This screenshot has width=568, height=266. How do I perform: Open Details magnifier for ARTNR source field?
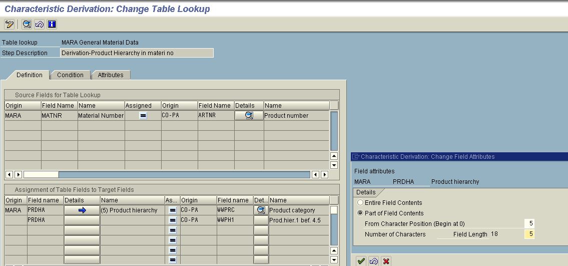tap(249, 116)
